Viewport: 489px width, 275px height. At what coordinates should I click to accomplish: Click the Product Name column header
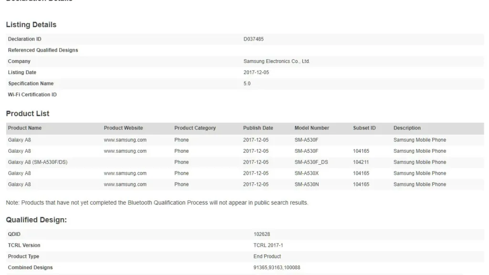(25, 128)
